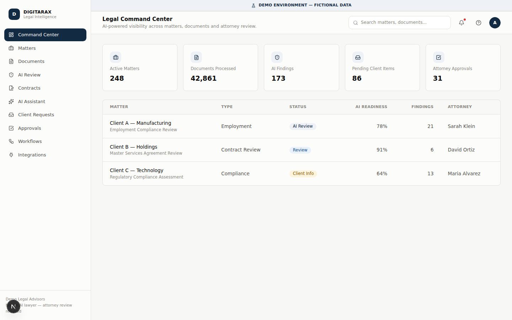Screen dimensions: 512x320
Task: Open the Client A — Manufacturing matter
Action: pos(140,123)
